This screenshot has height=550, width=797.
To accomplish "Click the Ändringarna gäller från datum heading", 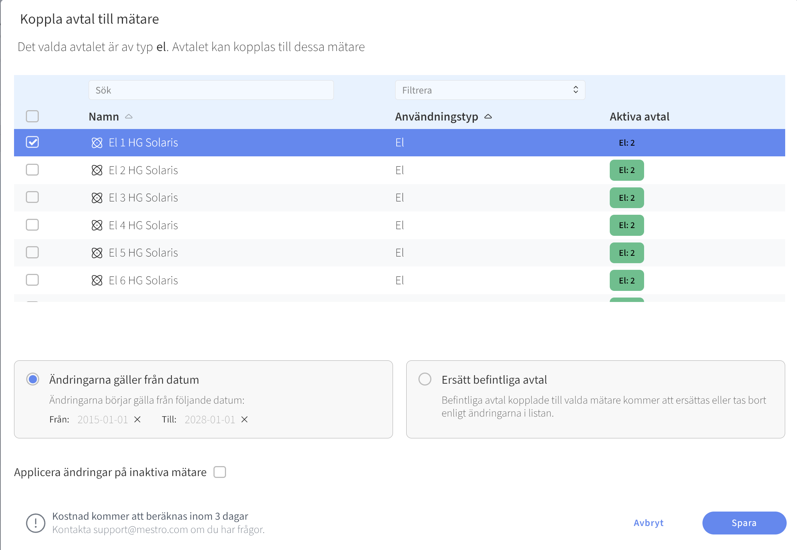I will [124, 380].
